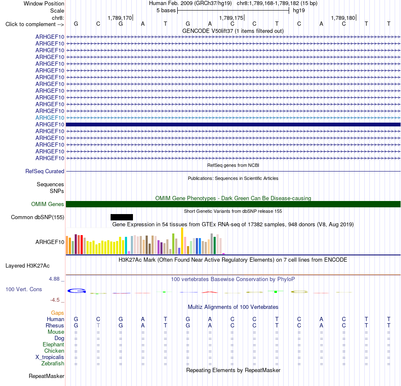The height and width of the screenshot is (386, 401).
Task: Click the Scale track label
Action: [x=57, y=11]
